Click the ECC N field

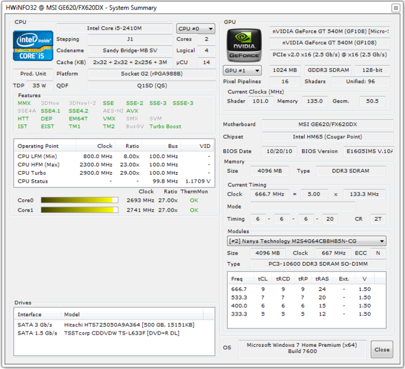coord(378,253)
